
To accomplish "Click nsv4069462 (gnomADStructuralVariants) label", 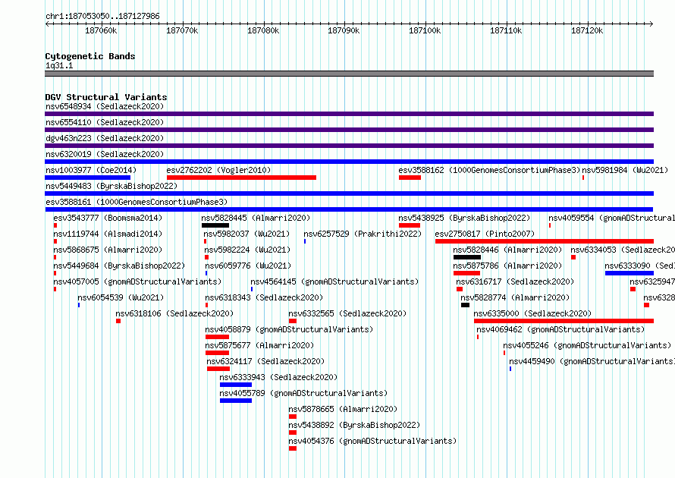I will (560, 329).
